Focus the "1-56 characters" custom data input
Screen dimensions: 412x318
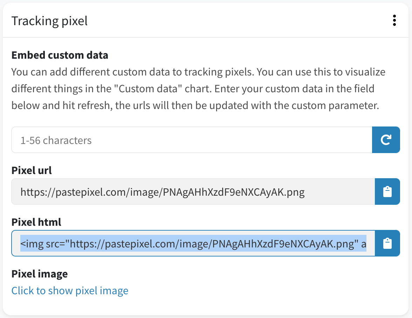pyautogui.click(x=192, y=140)
